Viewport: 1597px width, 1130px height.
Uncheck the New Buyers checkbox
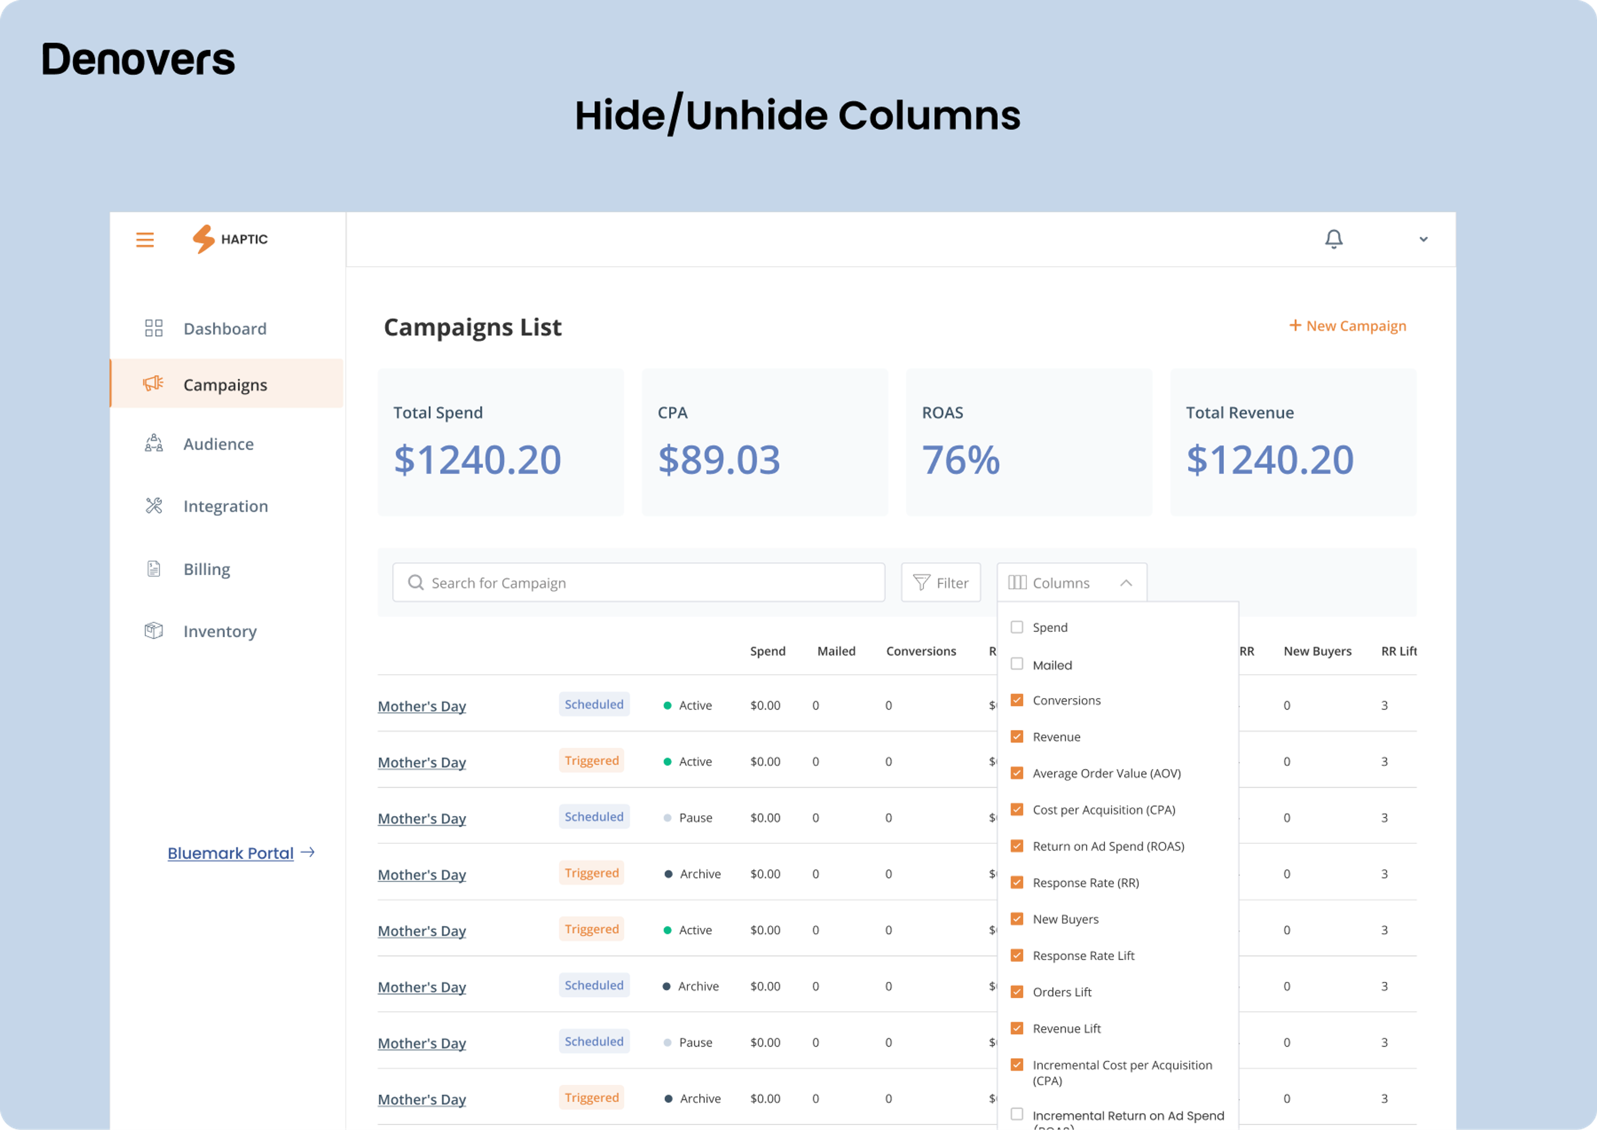pos(1017,918)
